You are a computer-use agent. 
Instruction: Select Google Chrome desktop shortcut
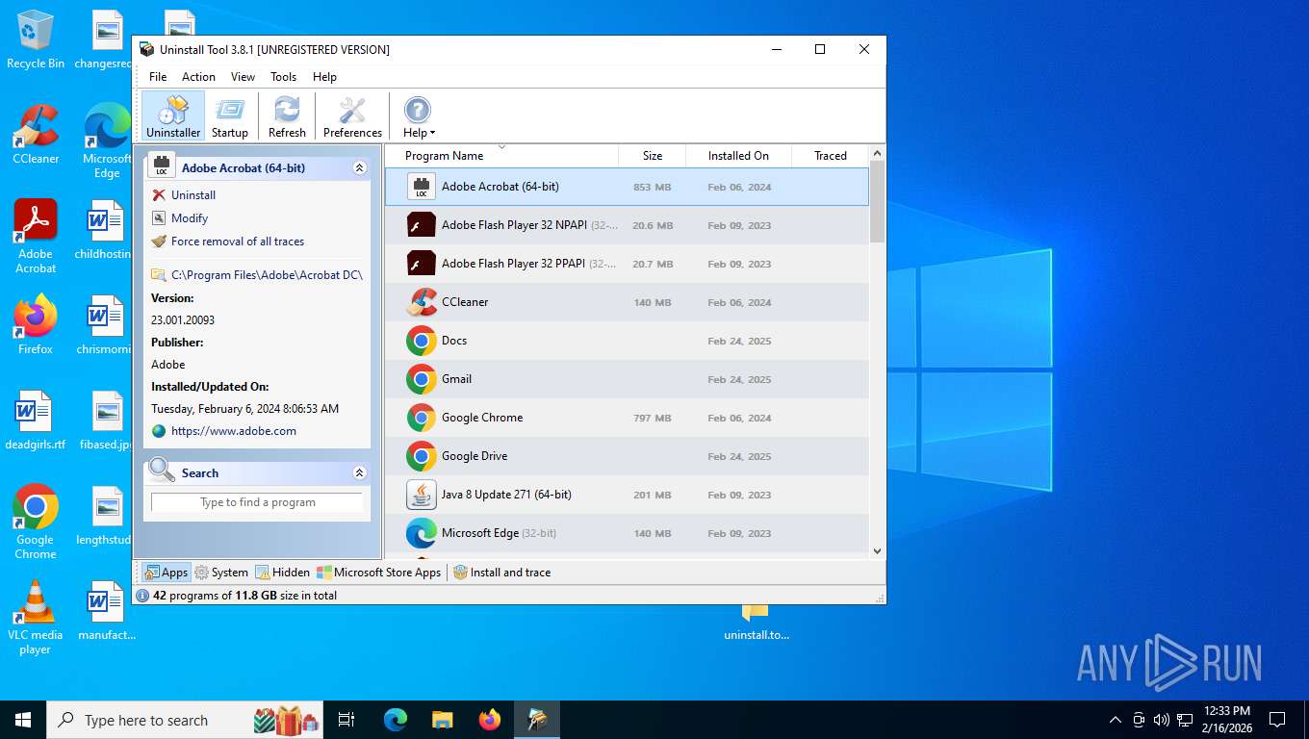[x=36, y=522]
